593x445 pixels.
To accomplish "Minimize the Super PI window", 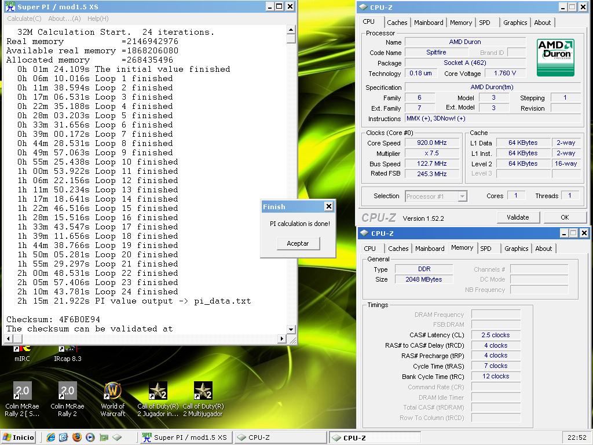I will [x=270, y=6].
